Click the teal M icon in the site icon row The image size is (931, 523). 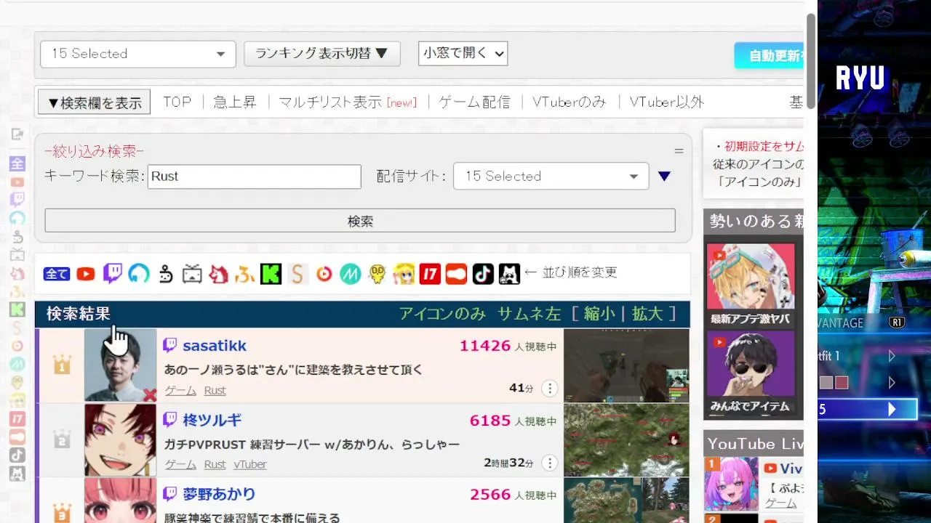351,274
